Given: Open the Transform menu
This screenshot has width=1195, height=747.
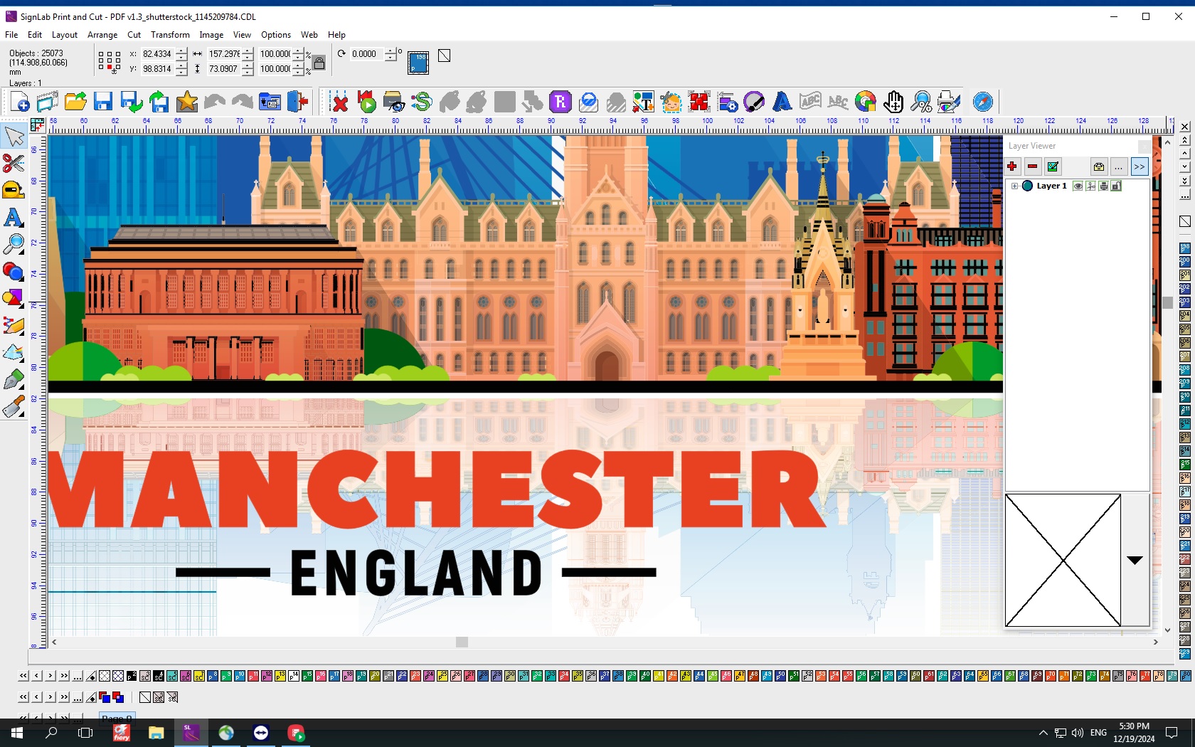Looking at the screenshot, I should point(170,34).
